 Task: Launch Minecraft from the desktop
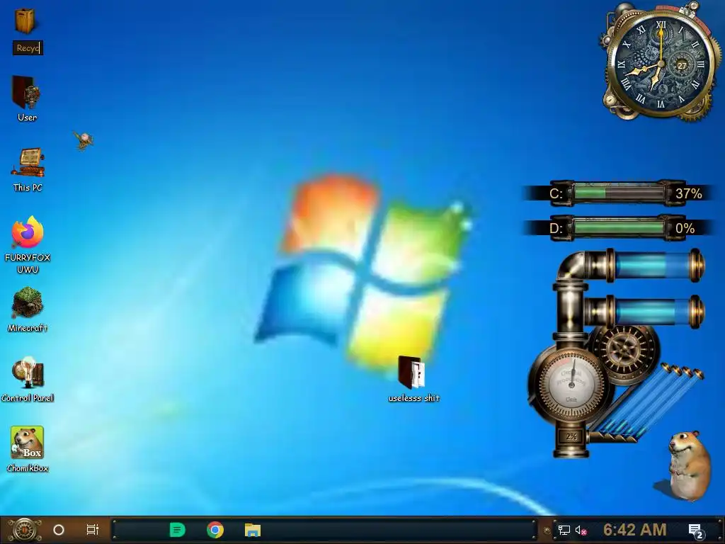click(28, 302)
